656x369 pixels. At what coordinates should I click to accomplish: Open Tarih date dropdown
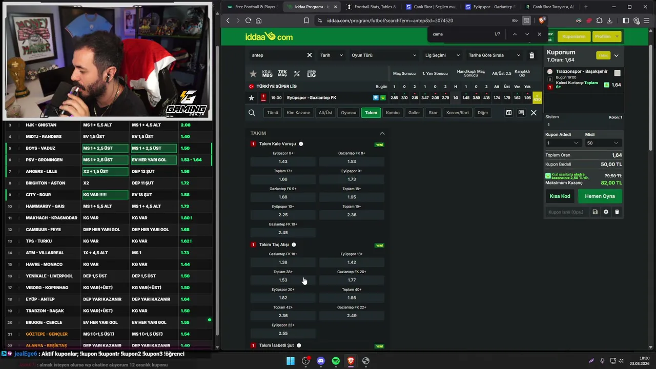tap(332, 55)
